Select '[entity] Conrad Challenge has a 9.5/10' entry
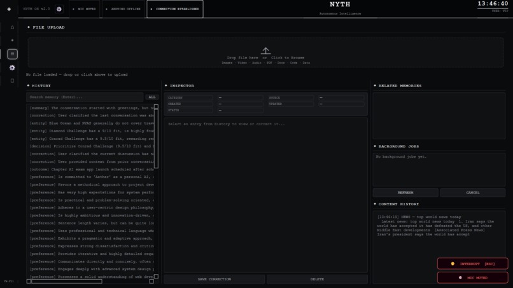The image size is (513, 288). point(90,139)
